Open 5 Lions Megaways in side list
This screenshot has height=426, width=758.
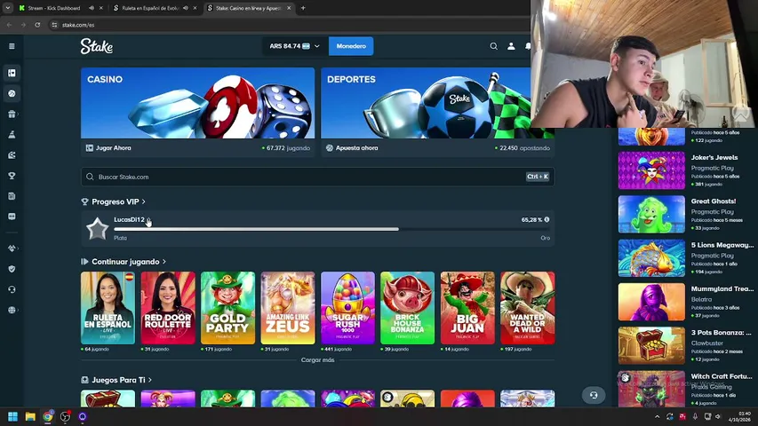pyautogui.click(x=686, y=258)
